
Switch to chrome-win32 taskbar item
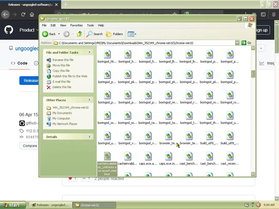pyautogui.click(x=95, y=205)
